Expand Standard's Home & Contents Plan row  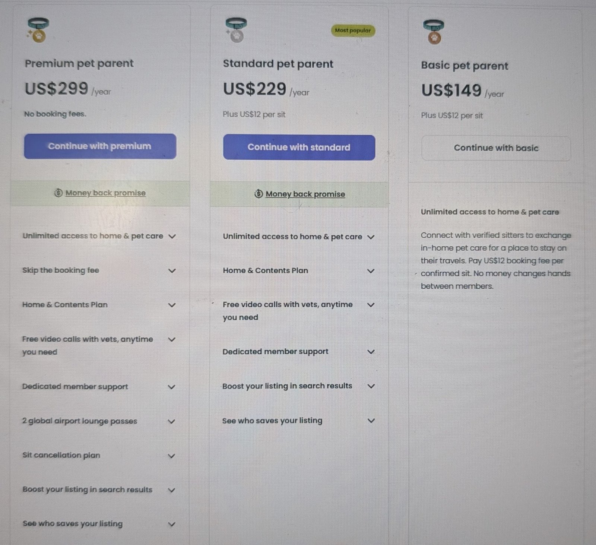[x=371, y=271]
